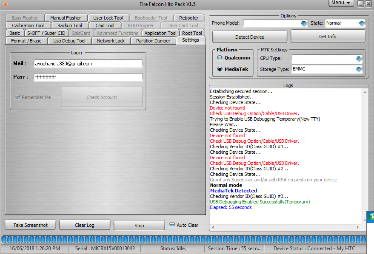Select the Qualcomm platform radio button
Viewport: 374px width, 254px height.
coord(220,58)
